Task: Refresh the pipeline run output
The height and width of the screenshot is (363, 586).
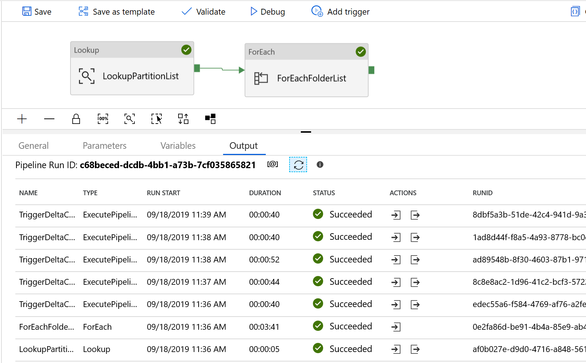Action: coord(298,165)
